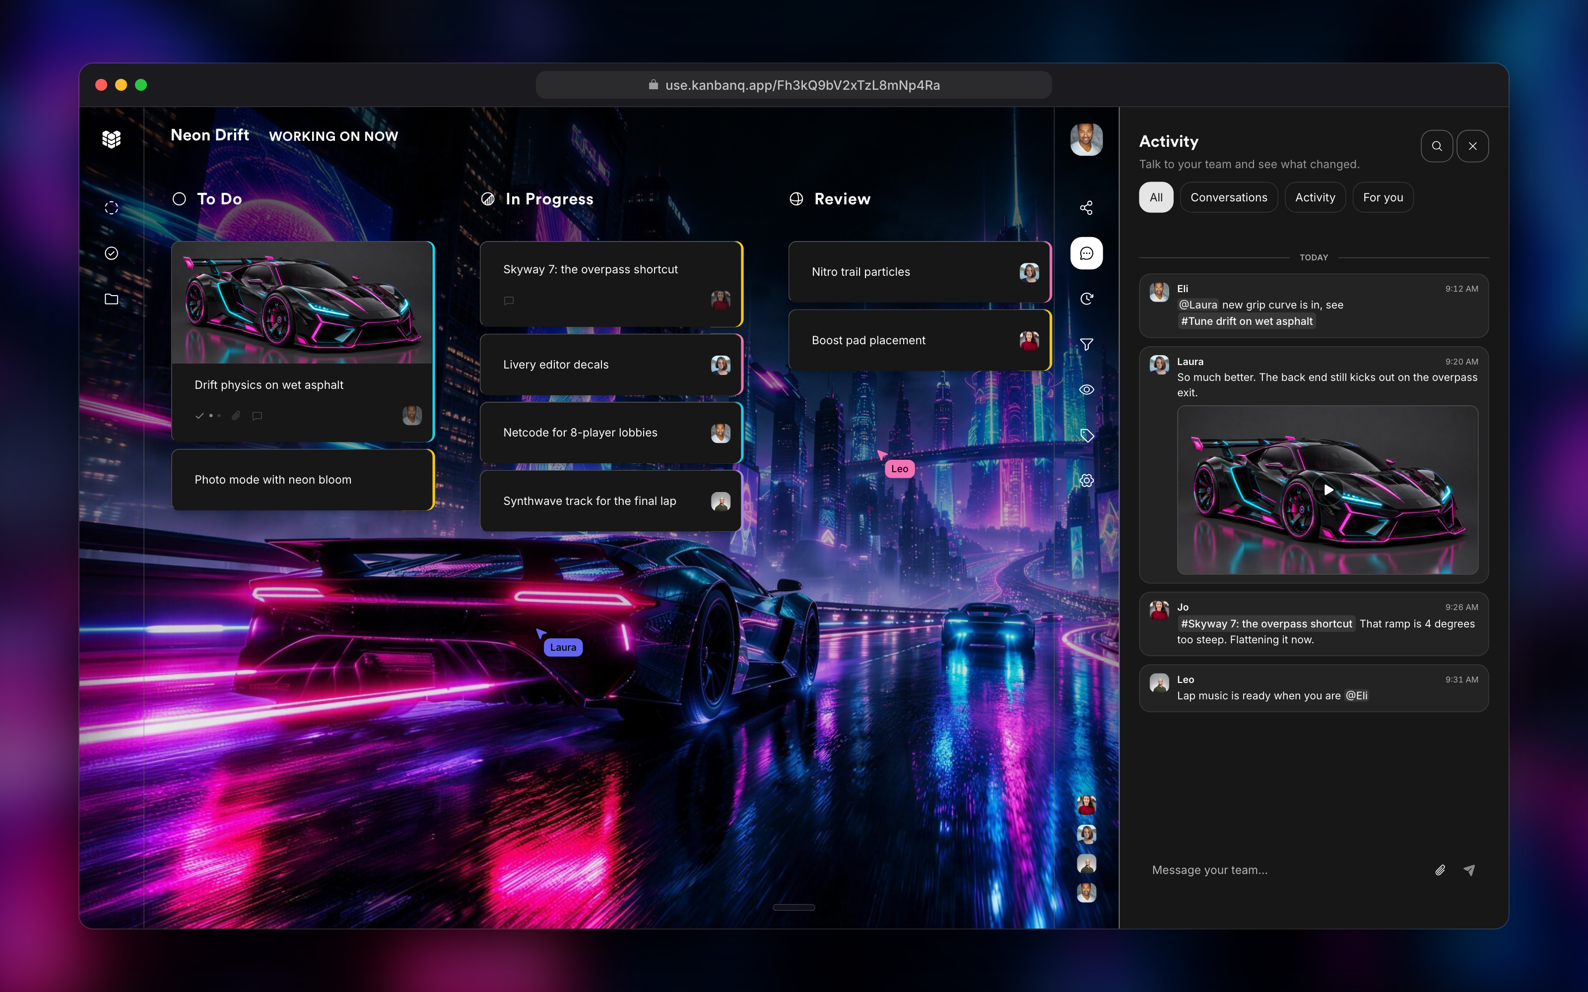Open the Nitro trail particles card
1588x992 pixels.
coord(920,272)
